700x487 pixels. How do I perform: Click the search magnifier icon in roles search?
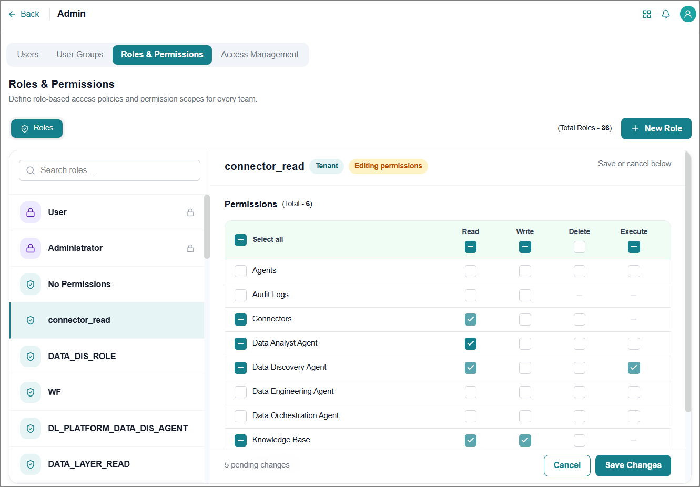coord(31,170)
